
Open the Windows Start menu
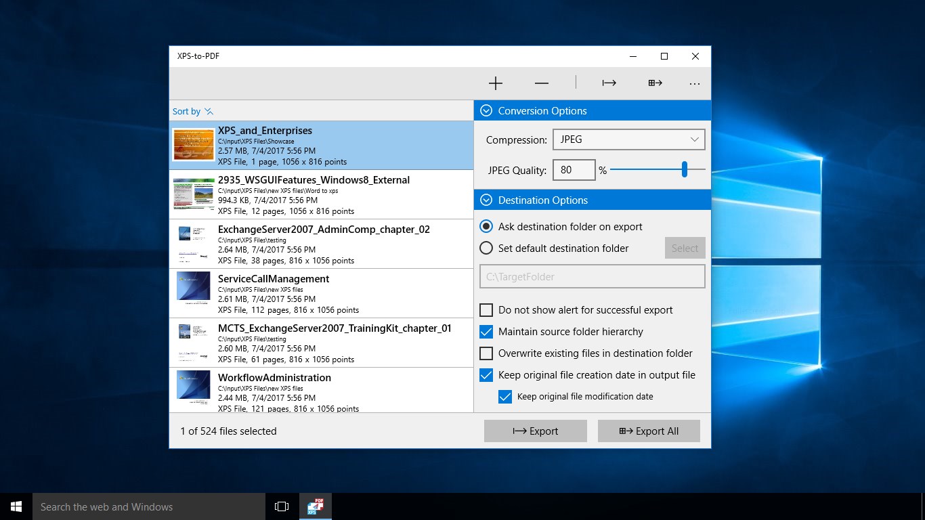point(16,506)
